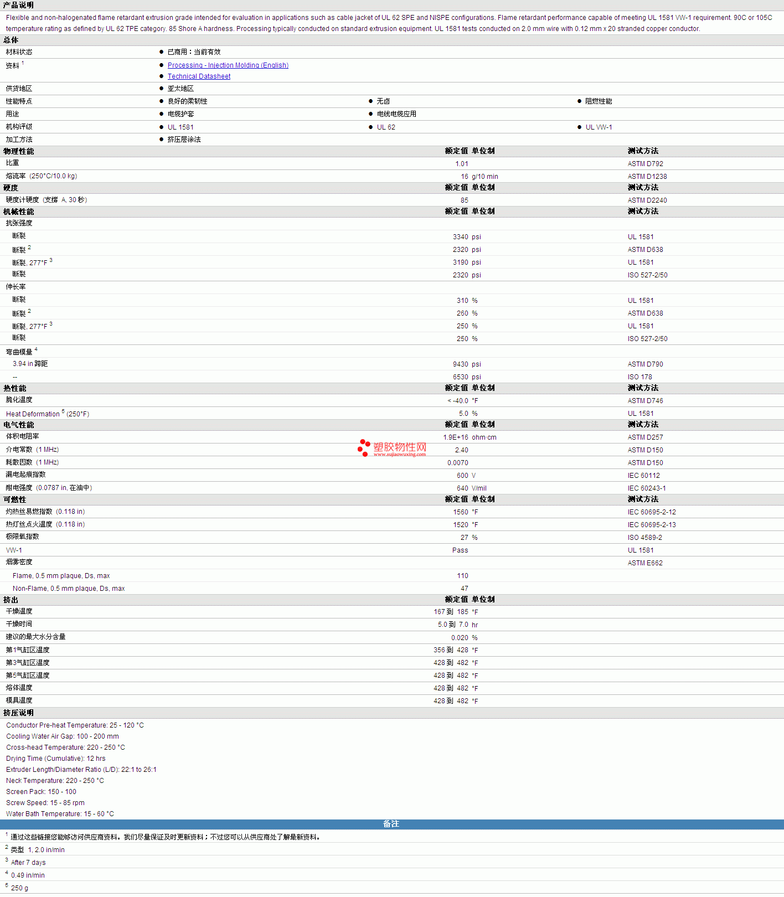Screen dimensions: 784x897
Task: Select the 0.0070 dissipation factor value
Action: click(458, 463)
